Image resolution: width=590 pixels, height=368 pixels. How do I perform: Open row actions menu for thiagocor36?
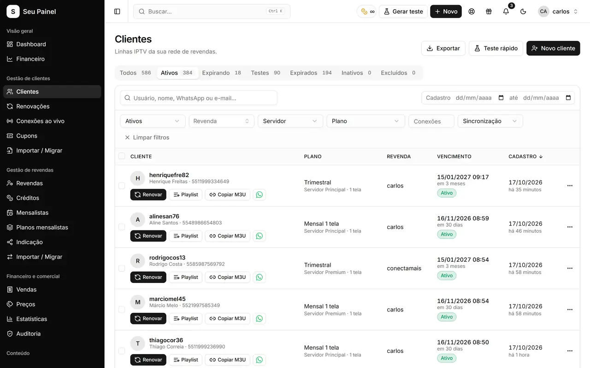tap(570, 351)
